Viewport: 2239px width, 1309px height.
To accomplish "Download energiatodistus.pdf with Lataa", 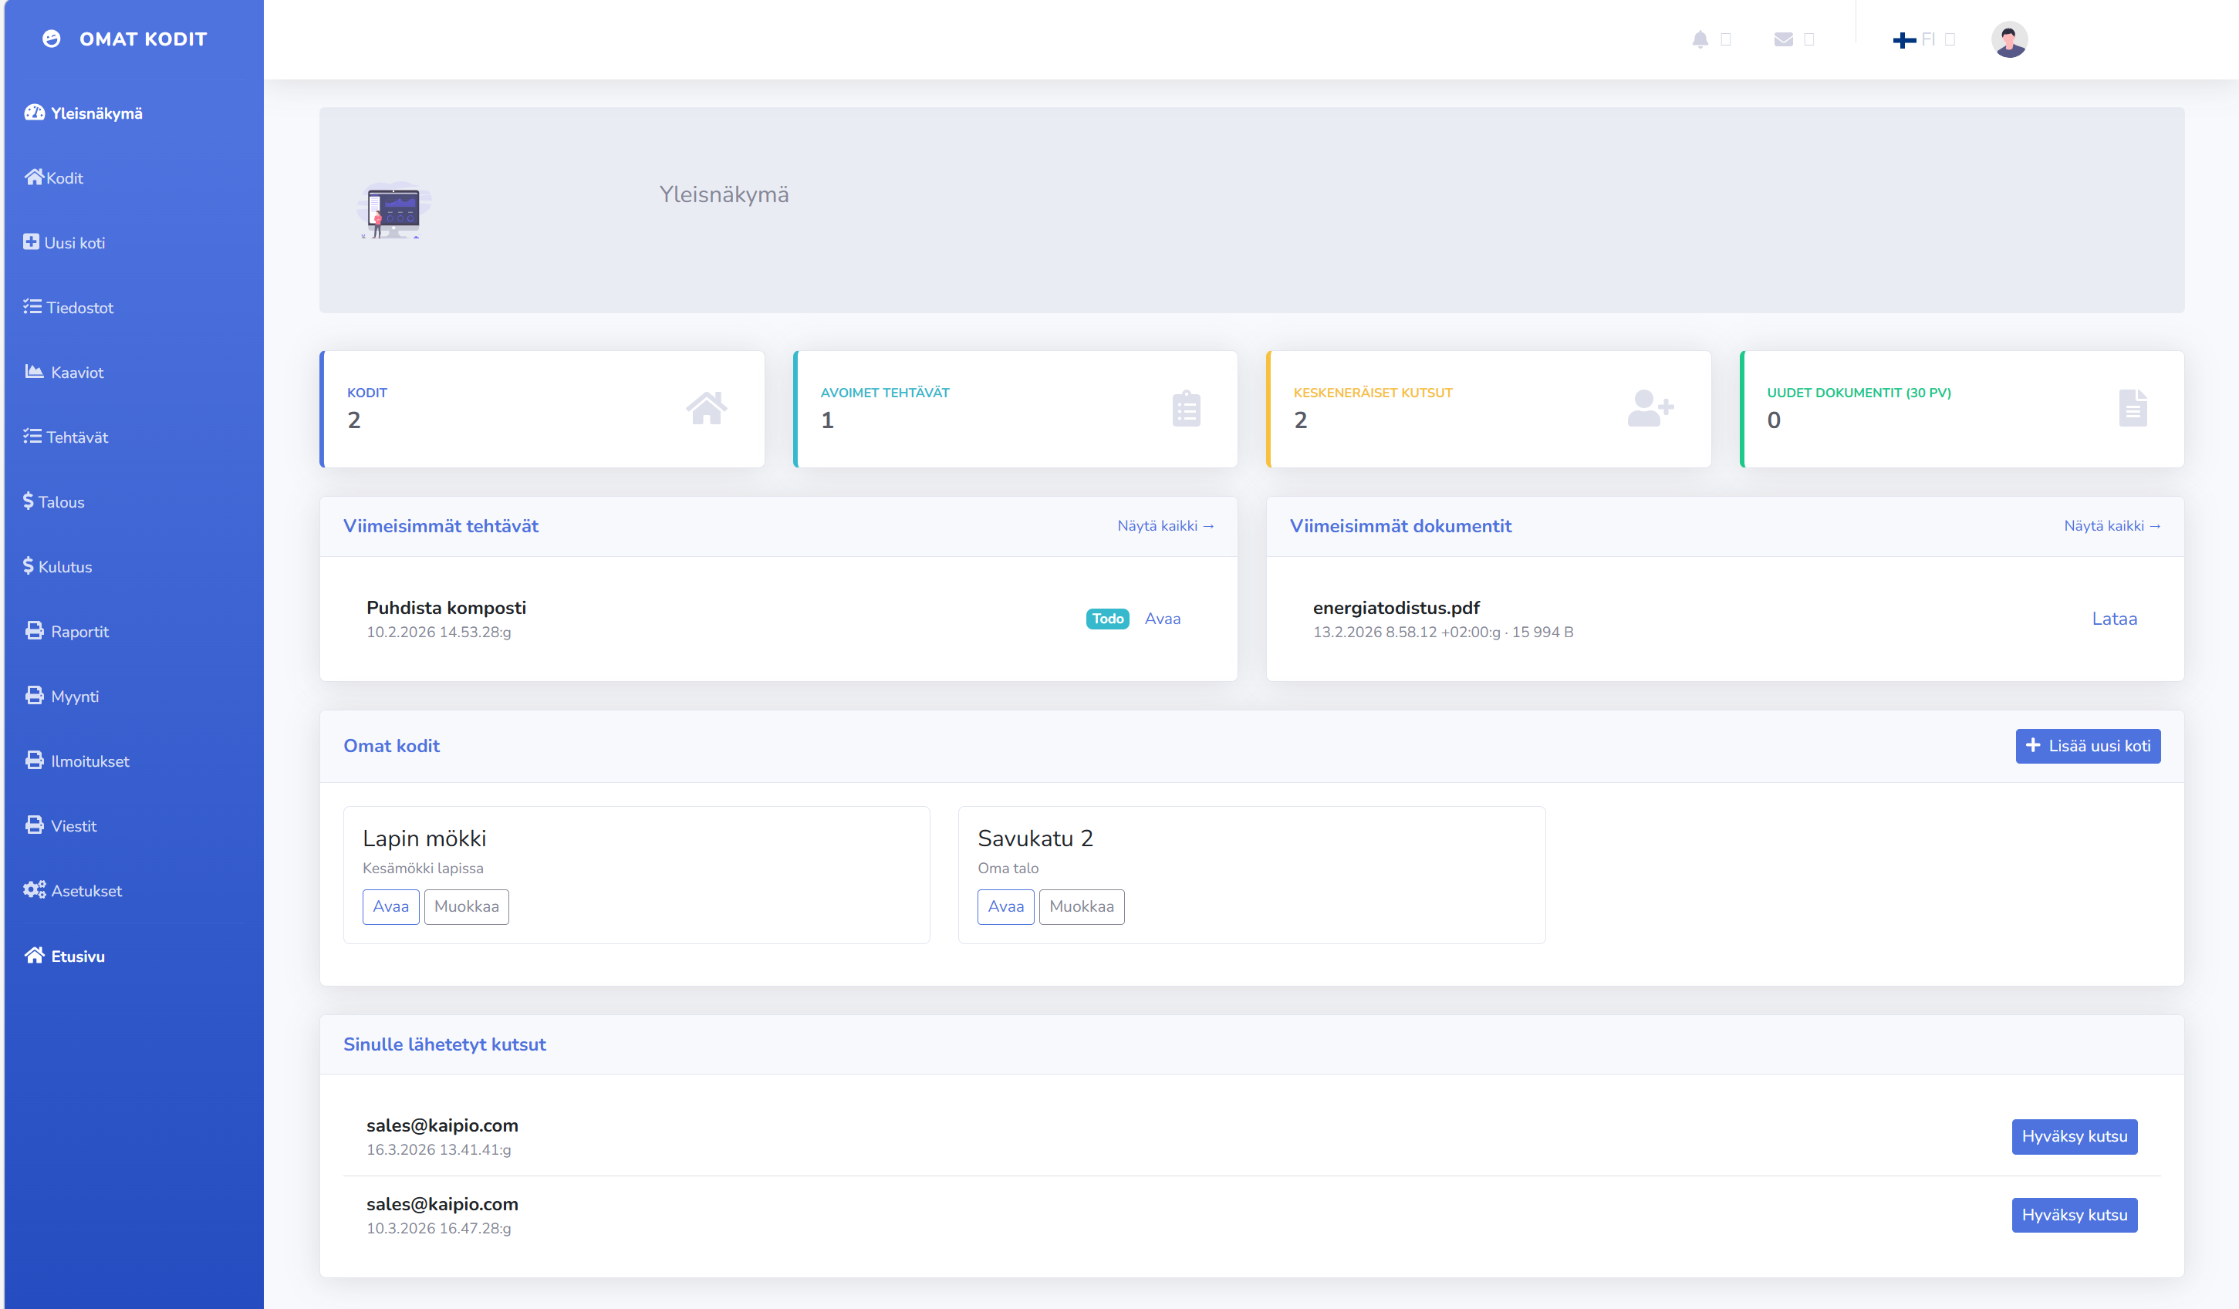I will coord(2114,618).
